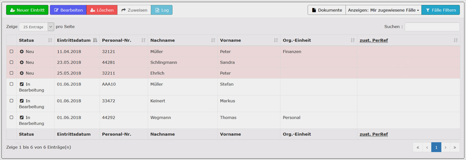Viewport: 466px width, 160px height.
Task: Open Fälle Filtern filter options
Action: pos(441,10)
